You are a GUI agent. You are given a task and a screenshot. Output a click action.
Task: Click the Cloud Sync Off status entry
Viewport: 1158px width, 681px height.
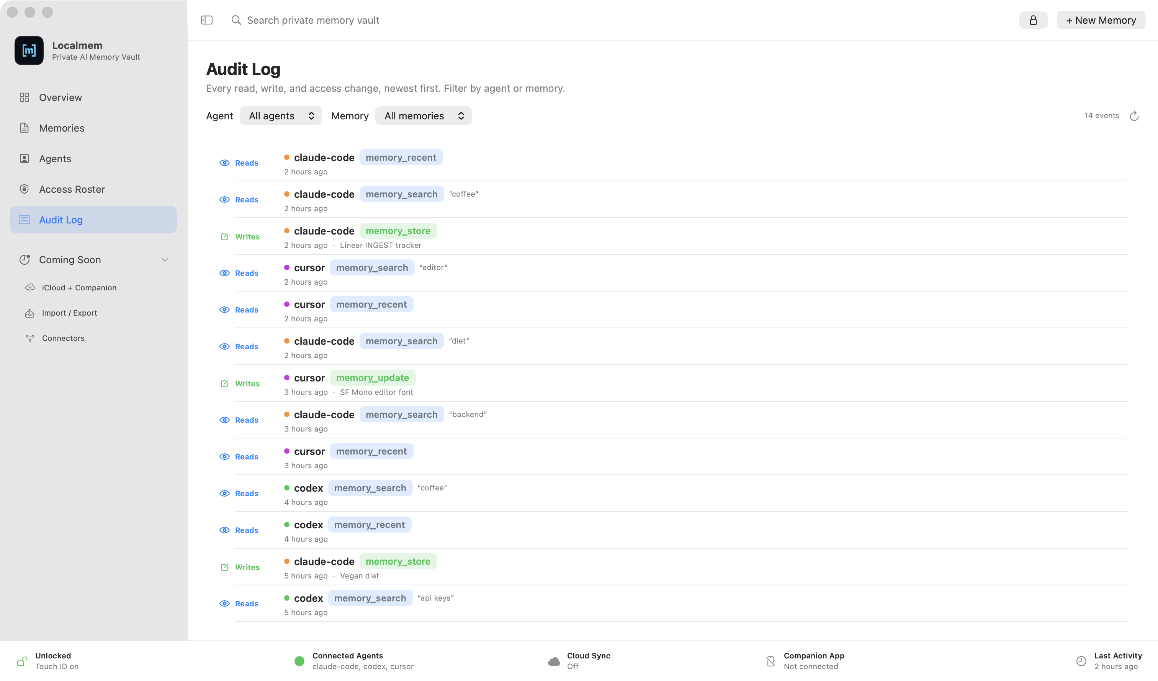[x=579, y=661]
